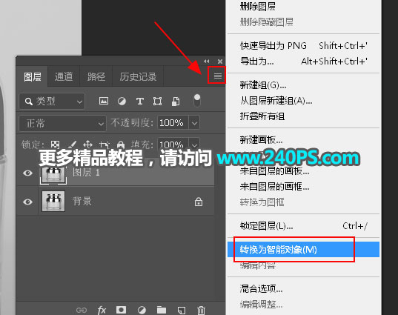Add a layer style via fx icon
Image resolution: width=398 pixels, height=315 pixels.
102,310
